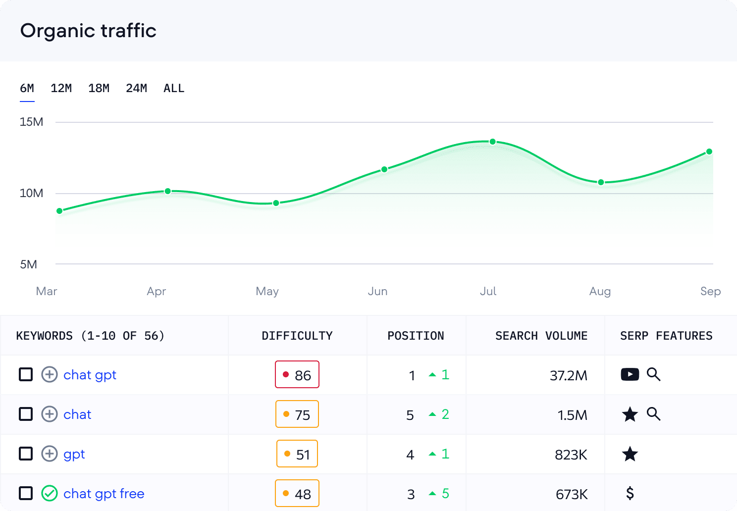737x511 pixels.
Task: Click the green checkmark icon for chat gpt free
Action: click(49, 493)
